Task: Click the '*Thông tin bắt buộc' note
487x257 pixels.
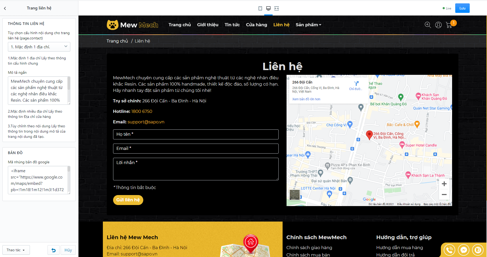Action: pyautogui.click(x=135, y=187)
